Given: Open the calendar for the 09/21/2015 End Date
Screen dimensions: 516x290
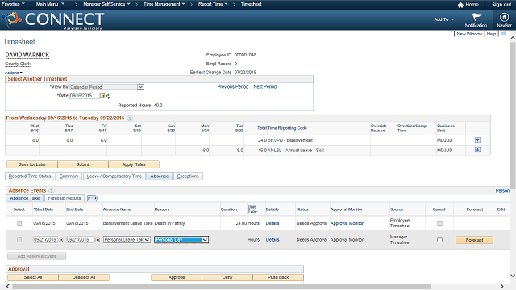Looking at the screenshot, I should 98,240.
